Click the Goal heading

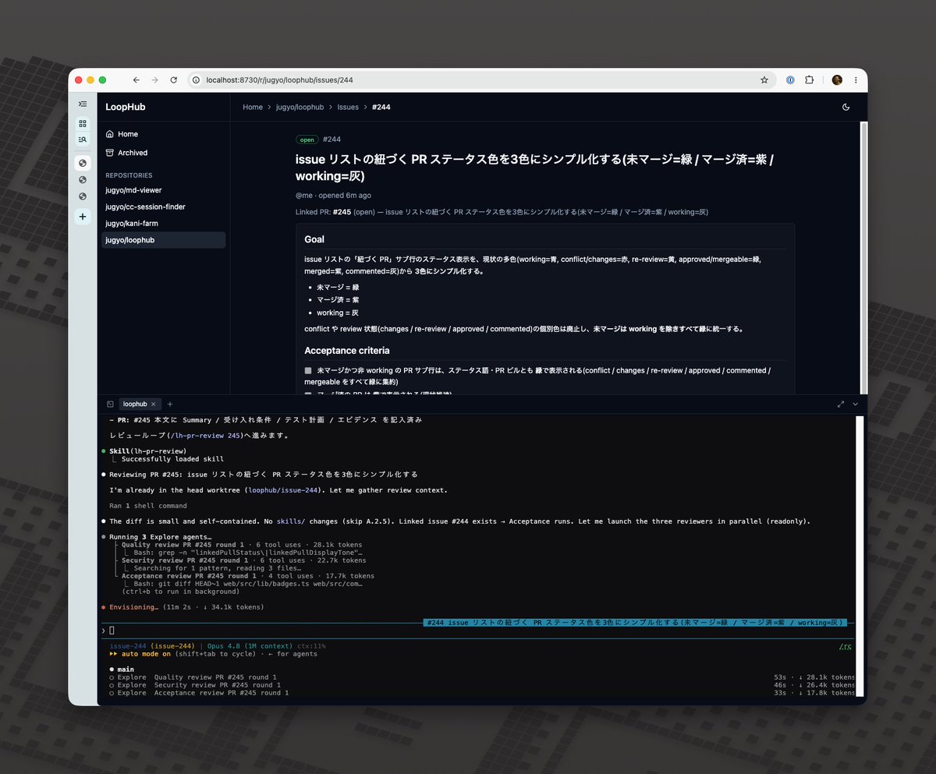pos(314,239)
